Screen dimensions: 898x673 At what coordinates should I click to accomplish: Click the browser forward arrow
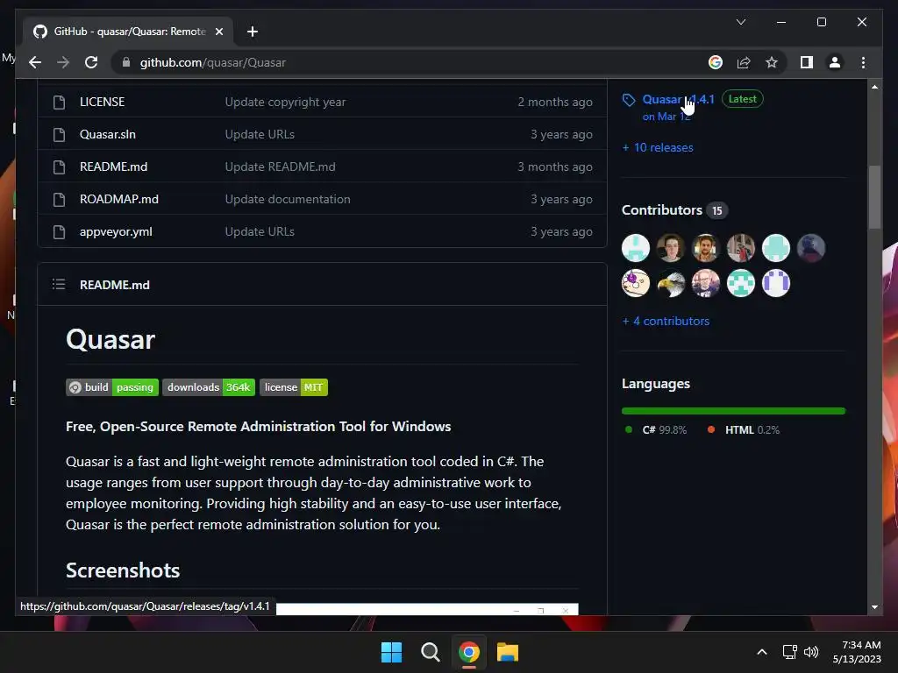click(x=63, y=62)
